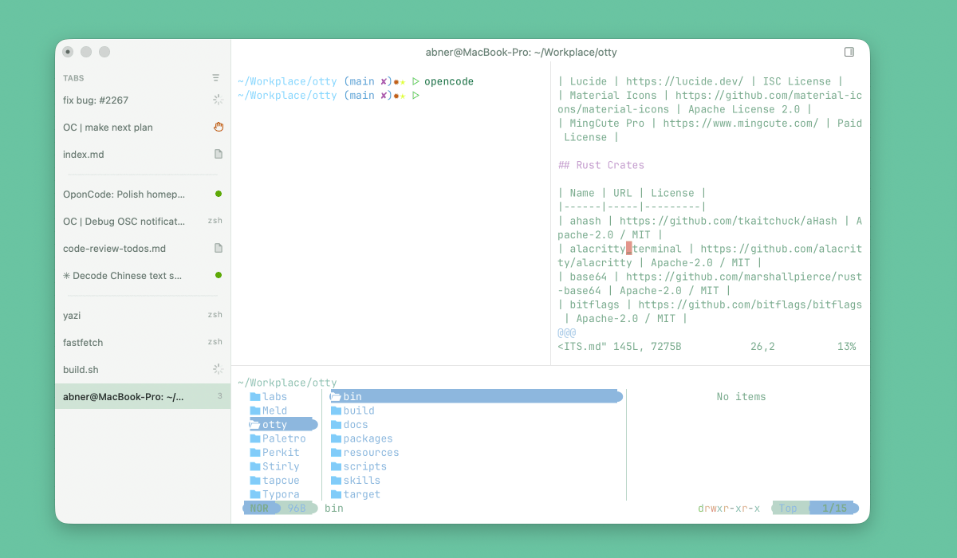Image resolution: width=957 pixels, height=558 pixels.
Task: Click the zsh badge on the fastfetch tab
Action: point(215,342)
